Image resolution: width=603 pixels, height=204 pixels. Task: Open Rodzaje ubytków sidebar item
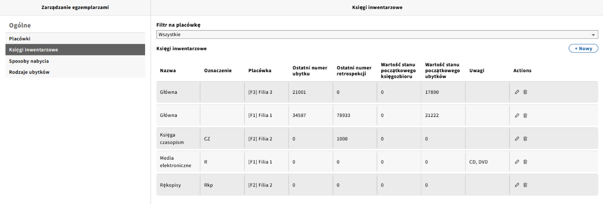(x=29, y=72)
